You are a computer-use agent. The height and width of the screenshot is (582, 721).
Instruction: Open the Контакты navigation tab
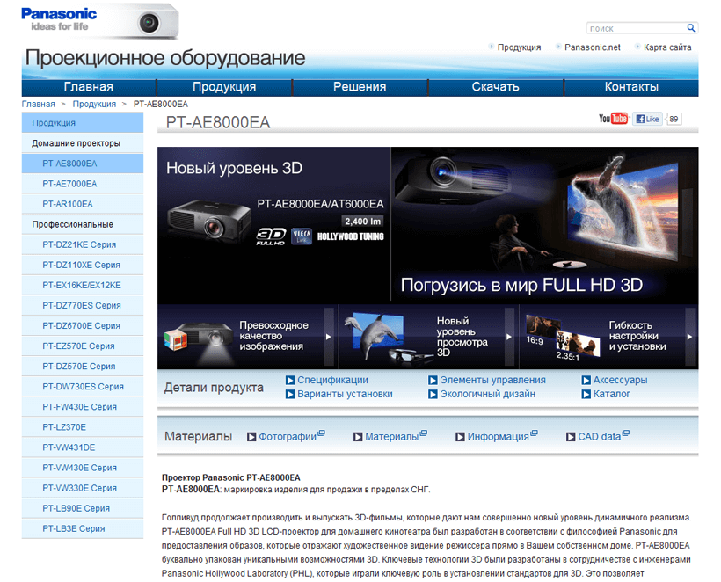tap(631, 87)
